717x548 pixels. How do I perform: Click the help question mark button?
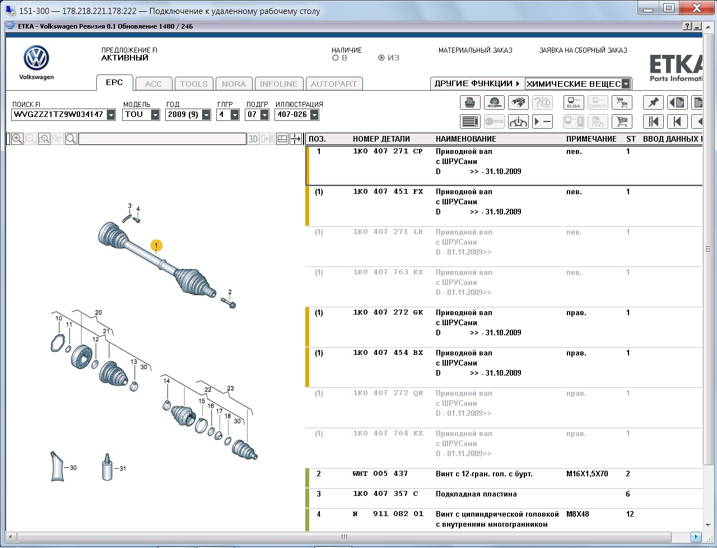[x=687, y=26]
